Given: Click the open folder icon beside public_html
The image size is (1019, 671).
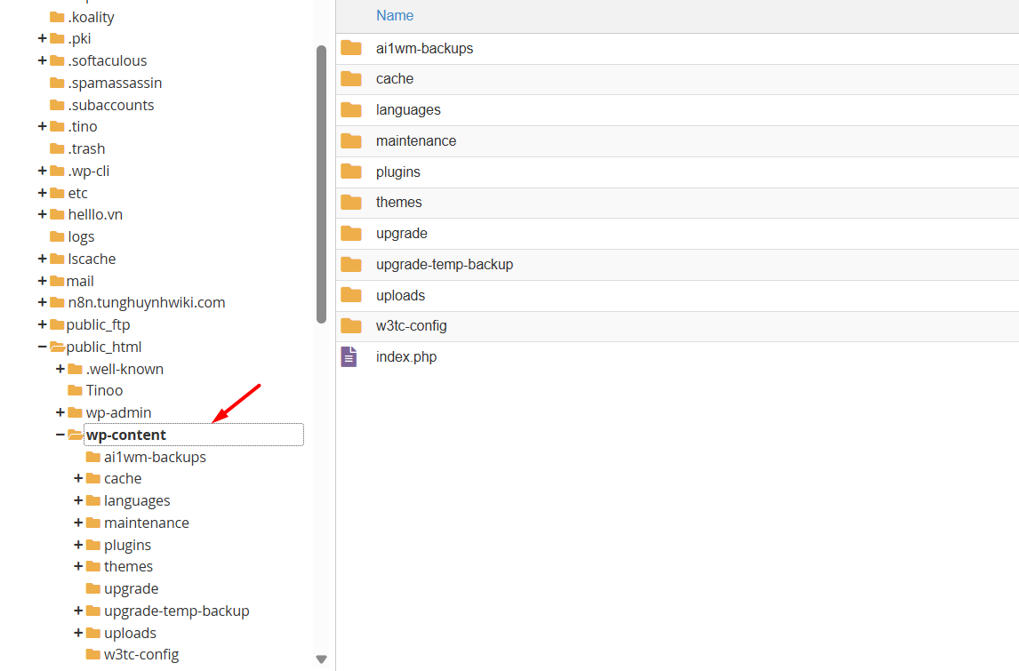Looking at the screenshot, I should point(57,347).
